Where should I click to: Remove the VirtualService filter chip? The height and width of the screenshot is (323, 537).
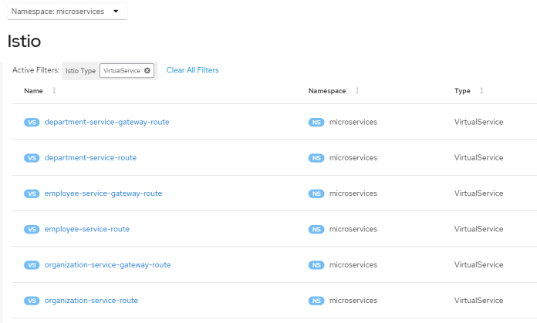click(147, 70)
